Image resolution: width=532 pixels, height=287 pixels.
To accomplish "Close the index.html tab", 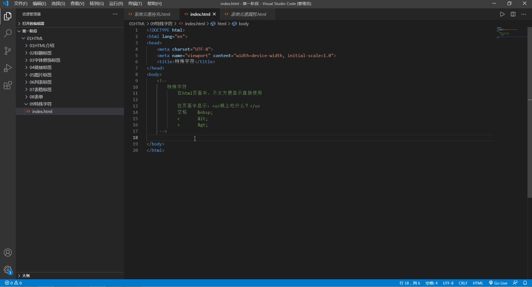I will tap(214, 14).
